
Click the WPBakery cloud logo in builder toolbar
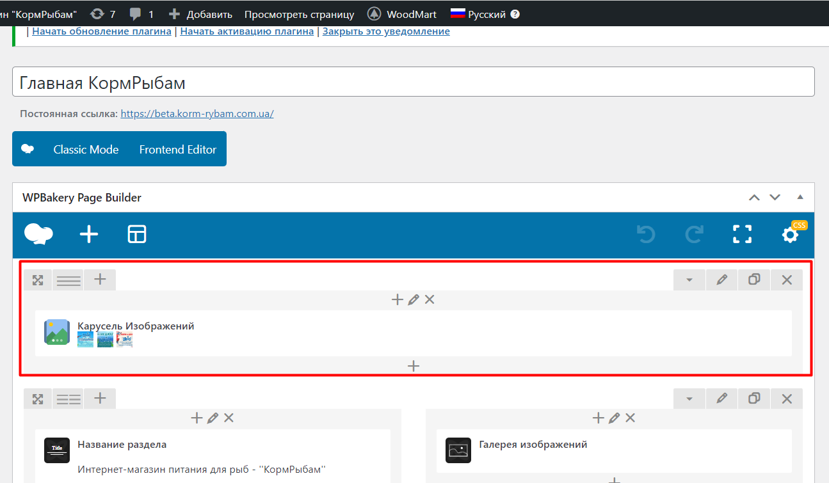[38, 235]
